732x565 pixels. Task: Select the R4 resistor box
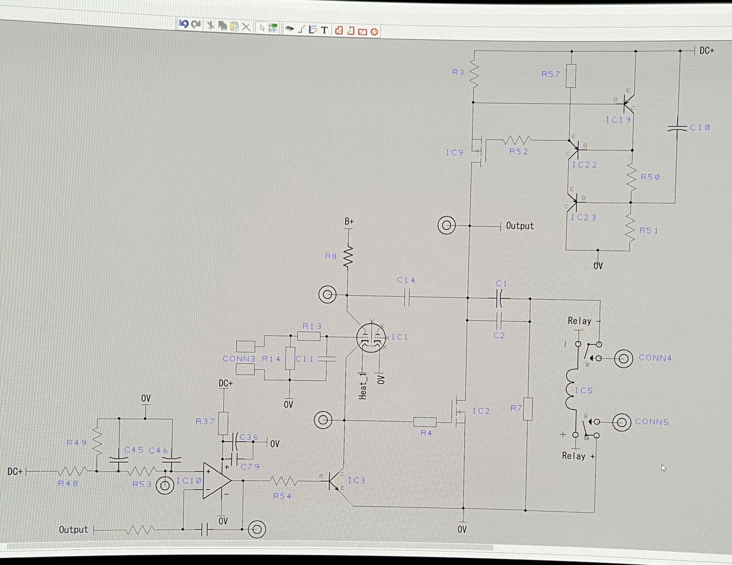425,422
